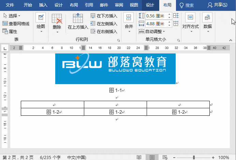Click the 删除 table delete icon
Screen dimensions: 236x160
57,19
